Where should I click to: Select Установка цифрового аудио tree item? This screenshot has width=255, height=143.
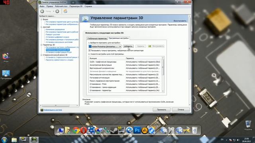pos(57,37)
